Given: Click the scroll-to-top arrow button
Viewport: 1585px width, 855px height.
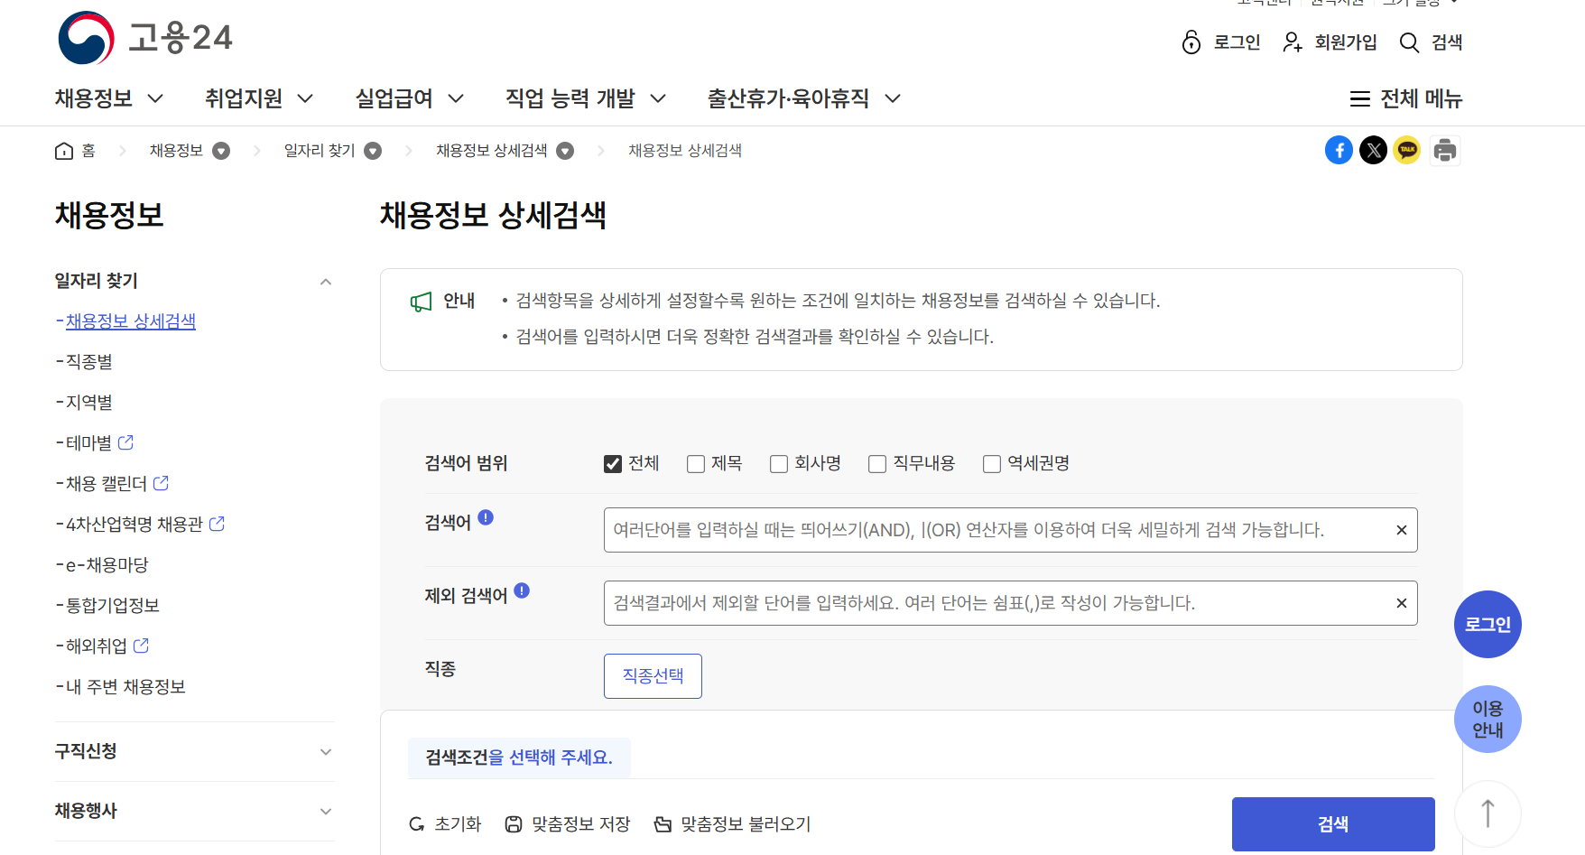Looking at the screenshot, I should [x=1488, y=813].
